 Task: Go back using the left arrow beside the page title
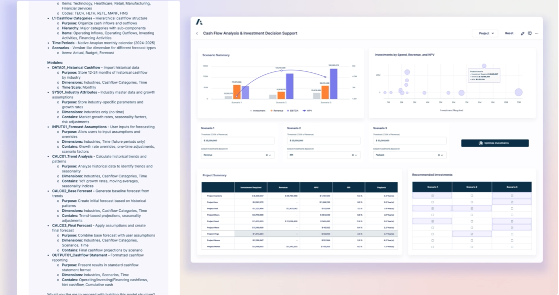point(197,33)
